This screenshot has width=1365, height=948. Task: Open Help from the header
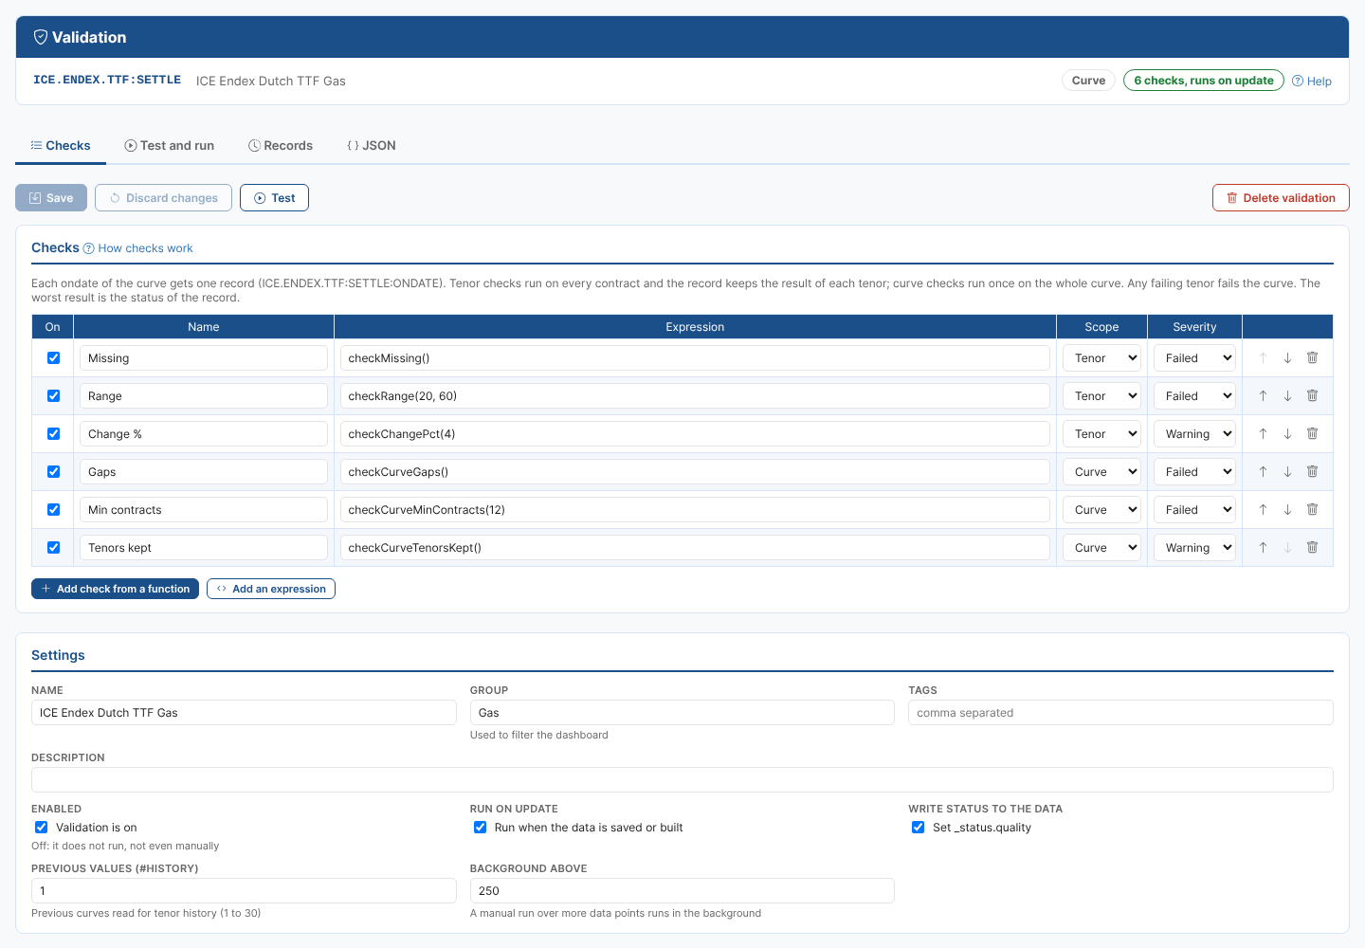[x=1312, y=81]
